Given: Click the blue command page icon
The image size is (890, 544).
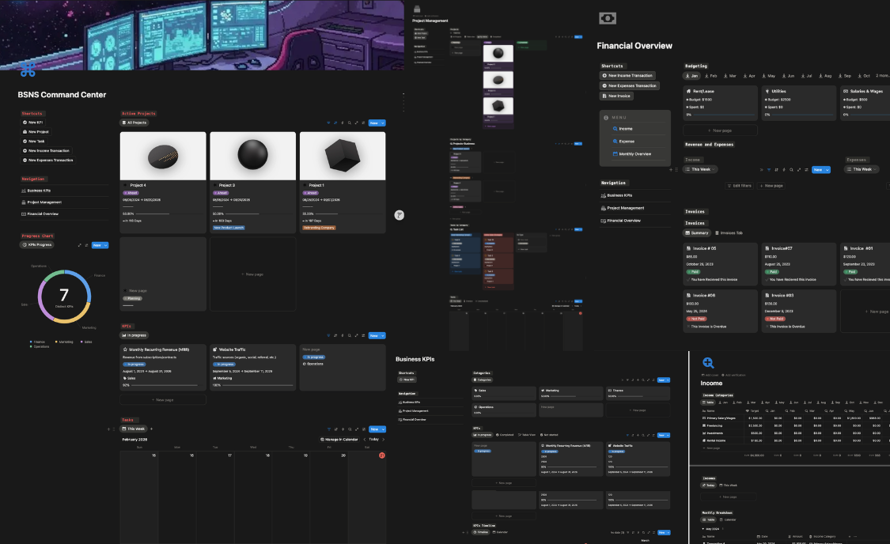Looking at the screenshot, I should point(28,70).
